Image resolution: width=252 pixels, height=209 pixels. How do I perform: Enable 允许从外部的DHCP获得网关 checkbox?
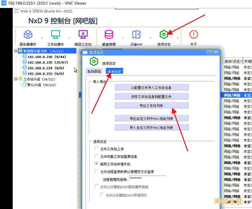(102, 195)
